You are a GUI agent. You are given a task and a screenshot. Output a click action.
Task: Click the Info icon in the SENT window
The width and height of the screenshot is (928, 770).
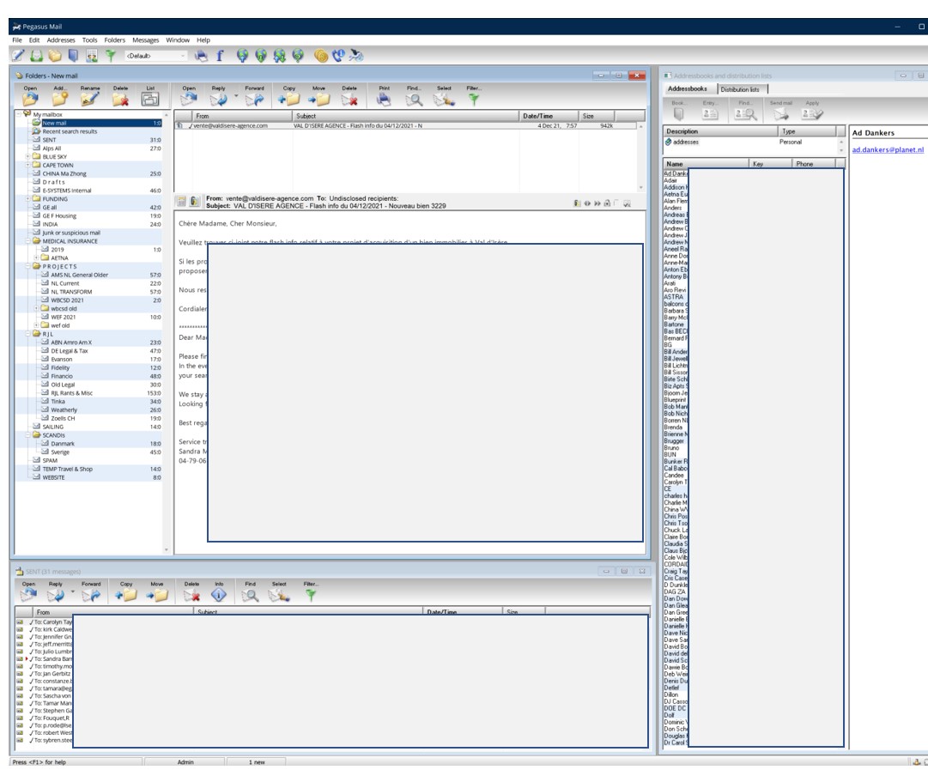click(x=218, y=595)
